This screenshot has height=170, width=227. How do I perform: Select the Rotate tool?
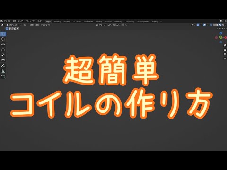[3, 50]
